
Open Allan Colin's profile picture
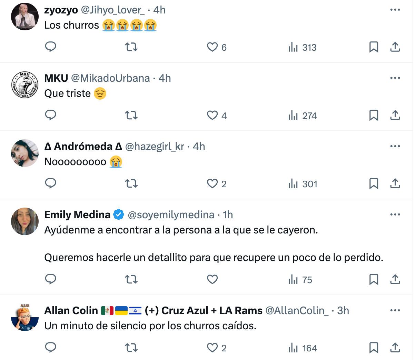pyautogui.click(x=24, y=317)
